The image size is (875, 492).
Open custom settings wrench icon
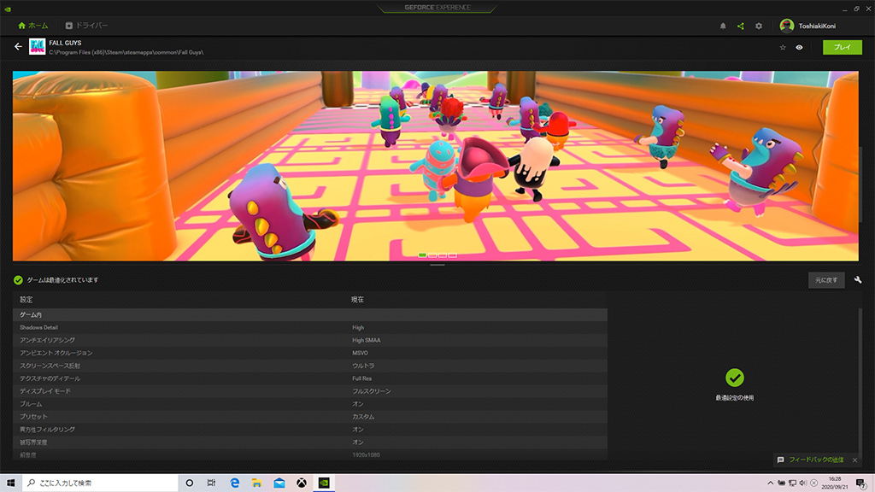(x=858, y=280)
